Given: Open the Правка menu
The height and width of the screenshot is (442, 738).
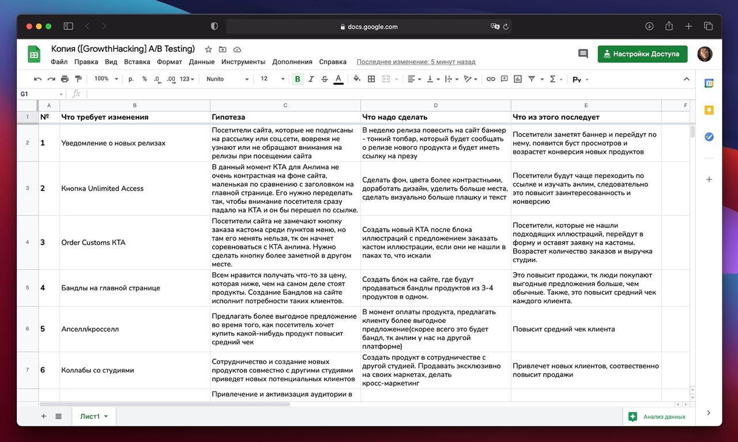Looking at the screenshot, I should pos(86,62).
